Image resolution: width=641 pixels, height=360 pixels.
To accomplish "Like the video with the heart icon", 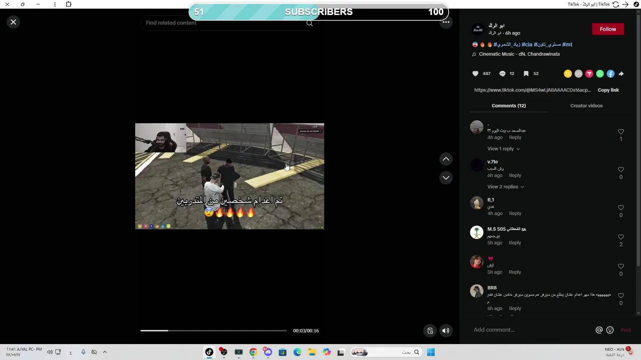I will pyautogui.click(x=475, y=73).
